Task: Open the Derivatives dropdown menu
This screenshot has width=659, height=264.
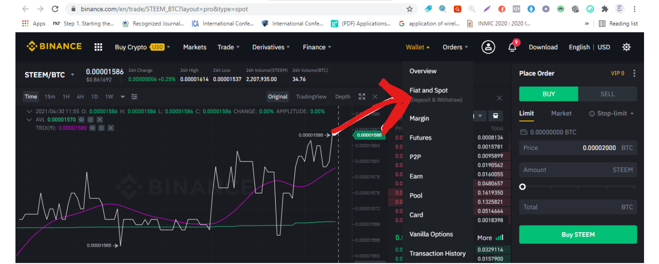Action: 271,47
